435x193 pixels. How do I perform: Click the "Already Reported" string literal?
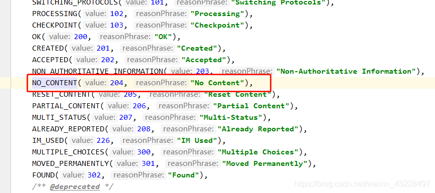coord(258,129)
